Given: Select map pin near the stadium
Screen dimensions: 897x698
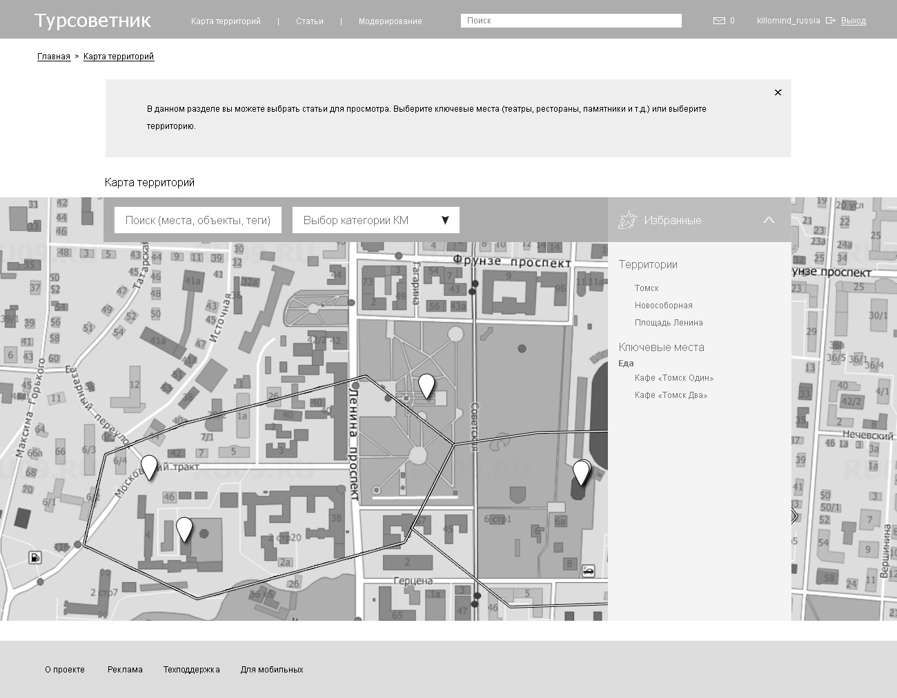Looking at the screenshot, I should (x=581, y=472).
